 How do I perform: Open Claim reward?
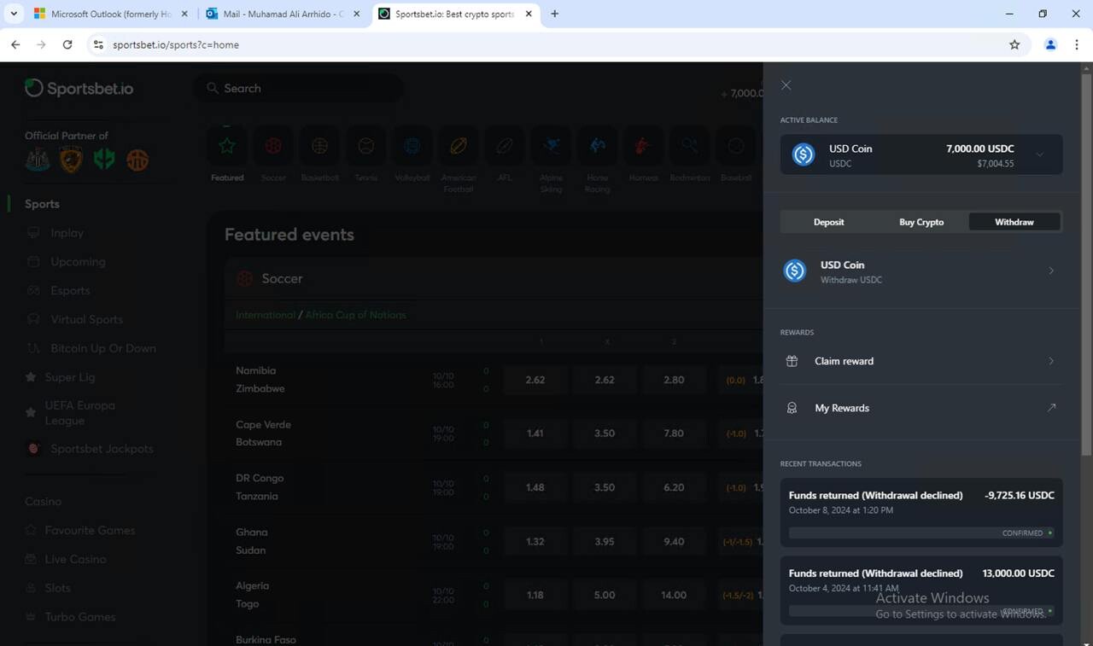pyautogui.click(x=921, y=361)
